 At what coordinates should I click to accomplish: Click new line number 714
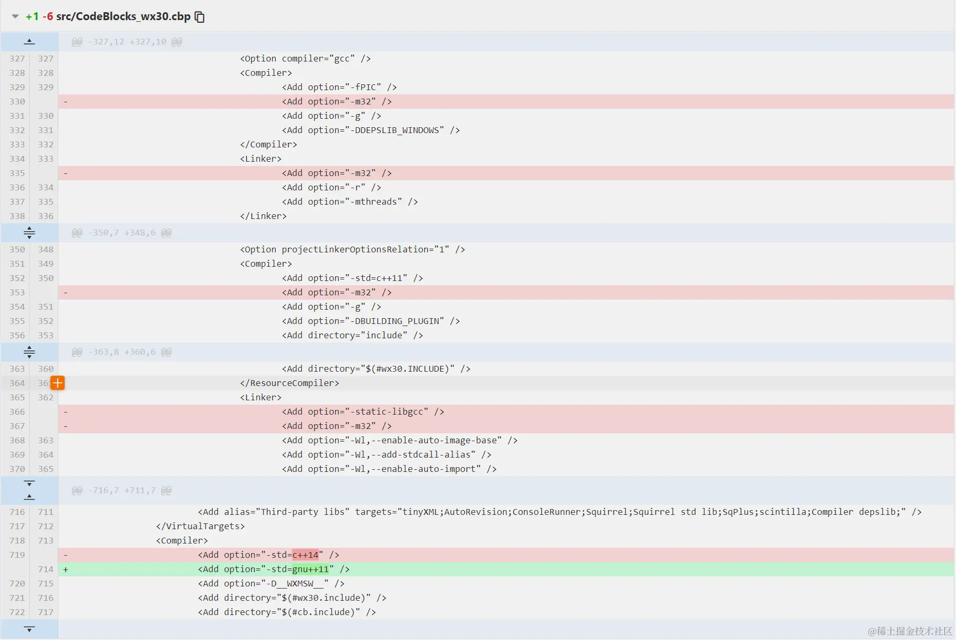pyautogui.click(x=46, y=569)
